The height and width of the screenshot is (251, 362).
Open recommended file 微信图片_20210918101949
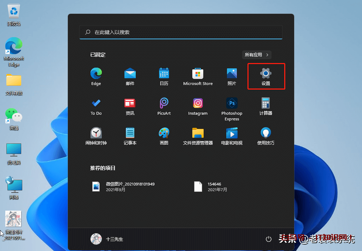(123, 187)
